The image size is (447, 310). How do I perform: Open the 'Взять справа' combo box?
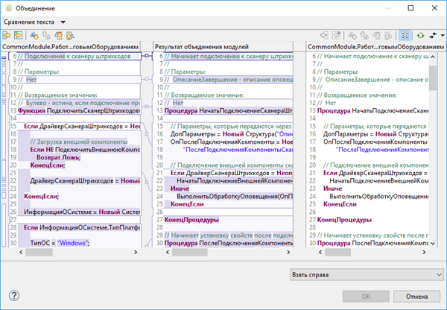tap(364, 274)
